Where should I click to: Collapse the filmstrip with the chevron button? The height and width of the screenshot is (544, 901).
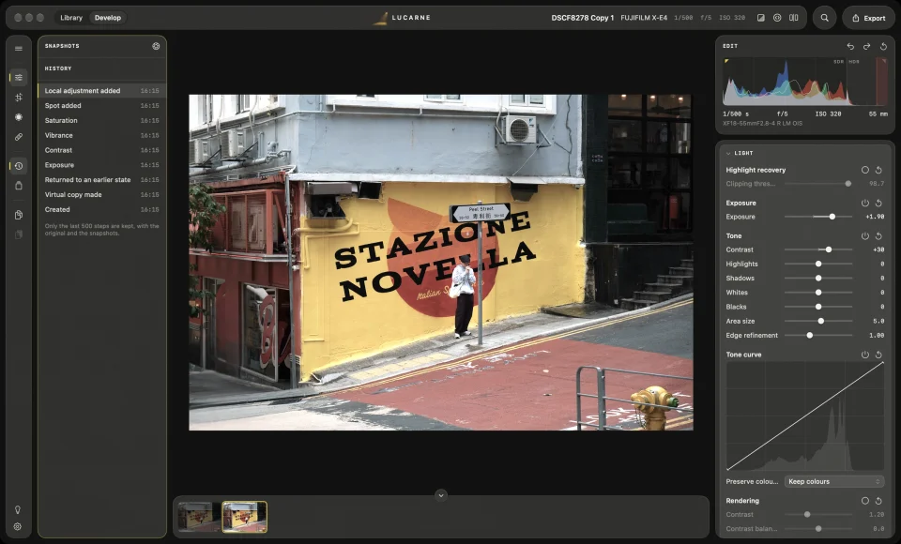pos(441,495)
